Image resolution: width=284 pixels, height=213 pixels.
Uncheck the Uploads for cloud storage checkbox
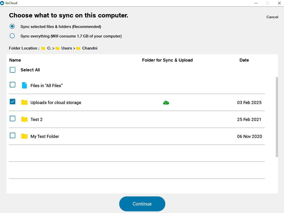pos(13,102)
